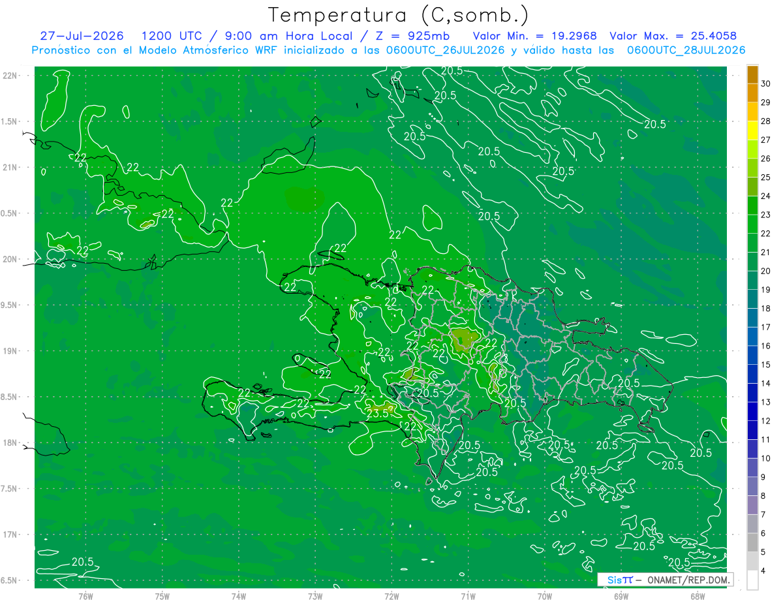This screenshot has width=783, height=605.
Task: Click the WRF initialization time "0600UTC_26JUL2026"
Action: (x=443, y=50)
